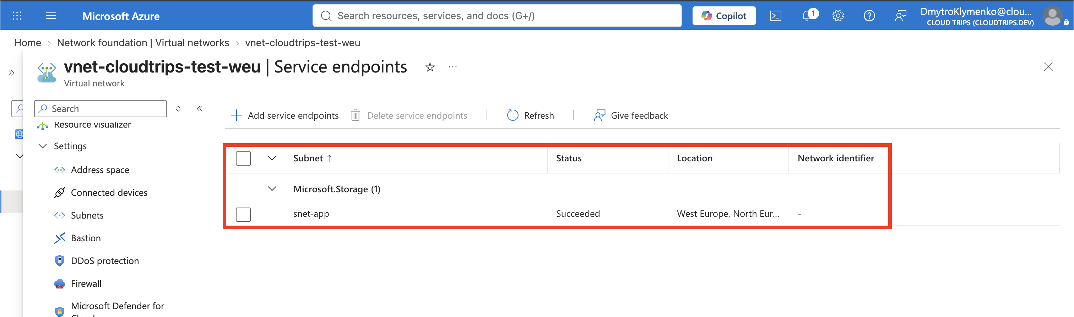
Task: Check the snet-app row checkbox
Action: [x=243, y=214]
